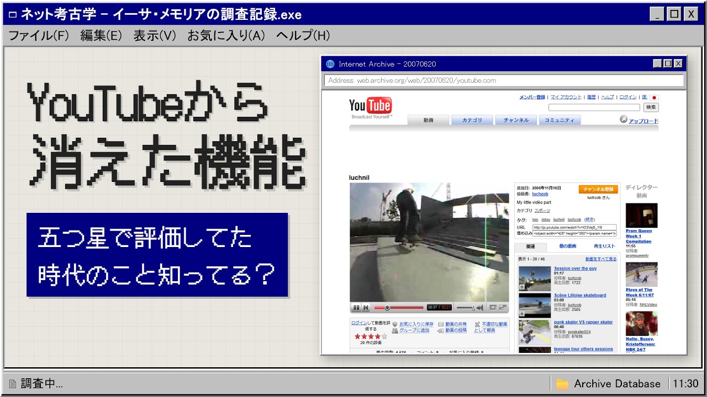Click the YouTube logo
Screen dimensions: 707x397
[371, 108]
